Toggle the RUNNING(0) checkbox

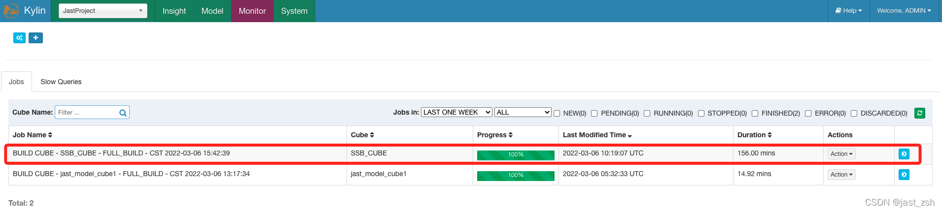pos(647,113)
